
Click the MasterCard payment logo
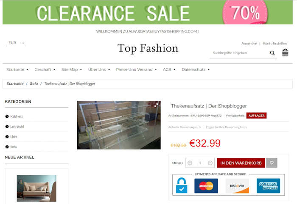206,186
